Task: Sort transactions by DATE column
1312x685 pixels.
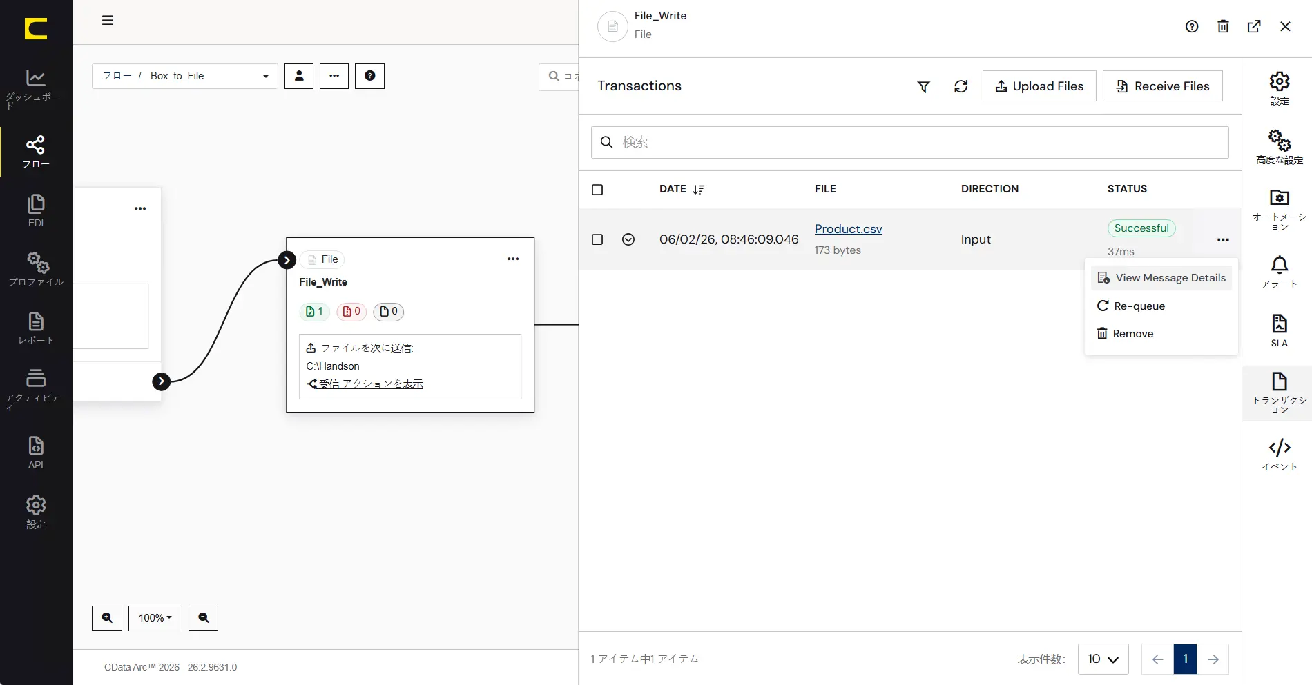Action: (x=682, y=189)
